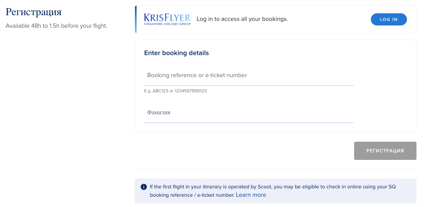Click the 'Available 48h to 1.5h' notice text
The width and height of the screenshot is (426, 207).
pyautogui.click(x=57, y=26)
